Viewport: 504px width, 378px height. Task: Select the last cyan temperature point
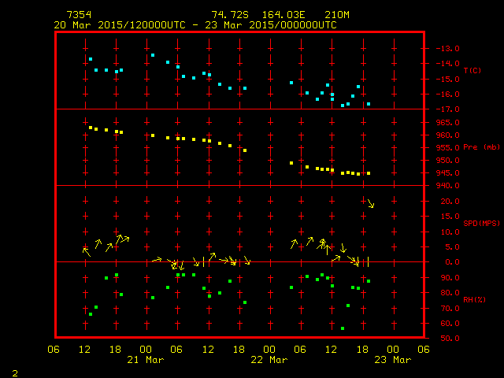pos(369,104)
